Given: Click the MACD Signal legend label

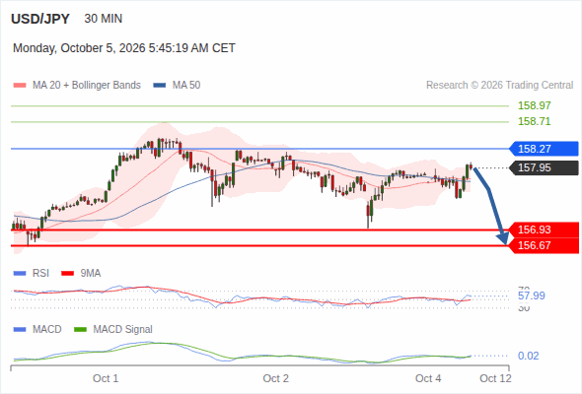Looking at the screenshot, I should [123, 330].
